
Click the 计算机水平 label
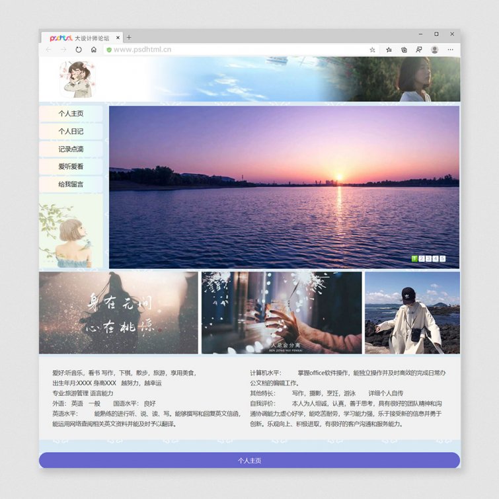[x=266, y=373]
